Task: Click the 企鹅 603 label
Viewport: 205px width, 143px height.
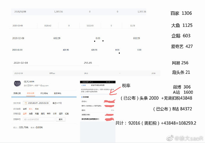Action: [x=181, y=36]
